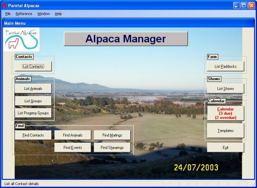Click the Contacts group label
257x188 pixels.
(24, 57)
